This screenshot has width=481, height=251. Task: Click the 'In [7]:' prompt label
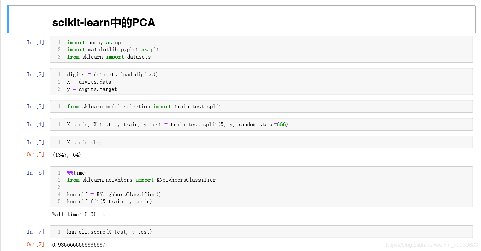[x=37, y=232]
